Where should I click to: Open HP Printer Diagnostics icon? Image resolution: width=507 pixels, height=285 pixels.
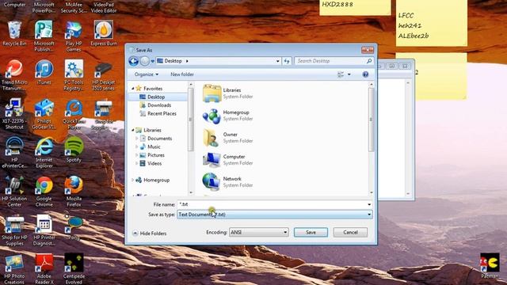(x=44, y=230)
